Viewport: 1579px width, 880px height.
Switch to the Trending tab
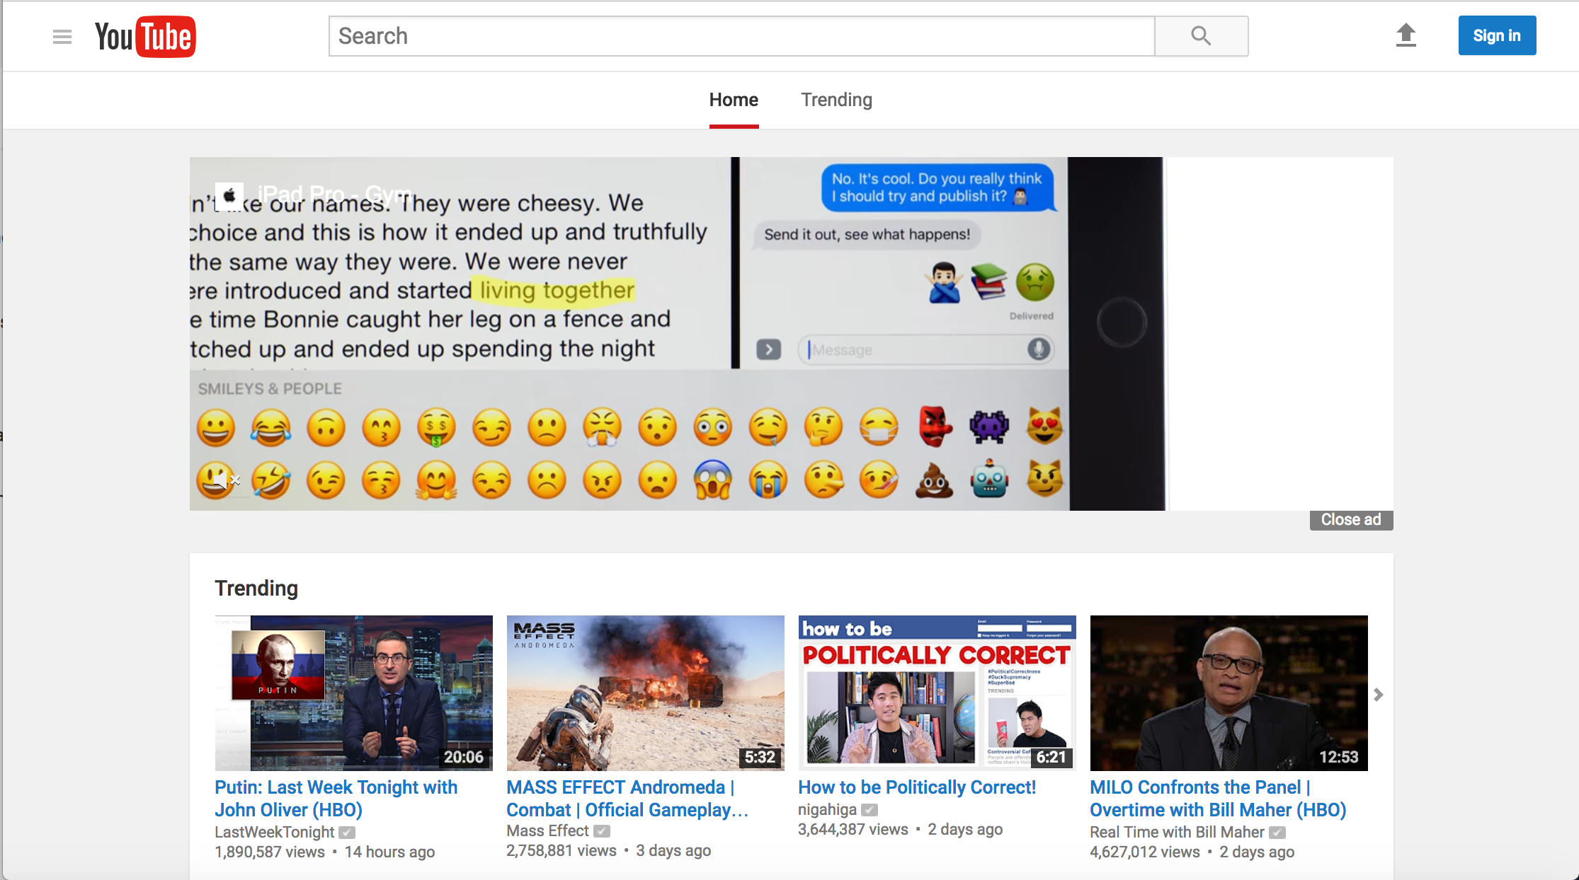tap(836, 100)
